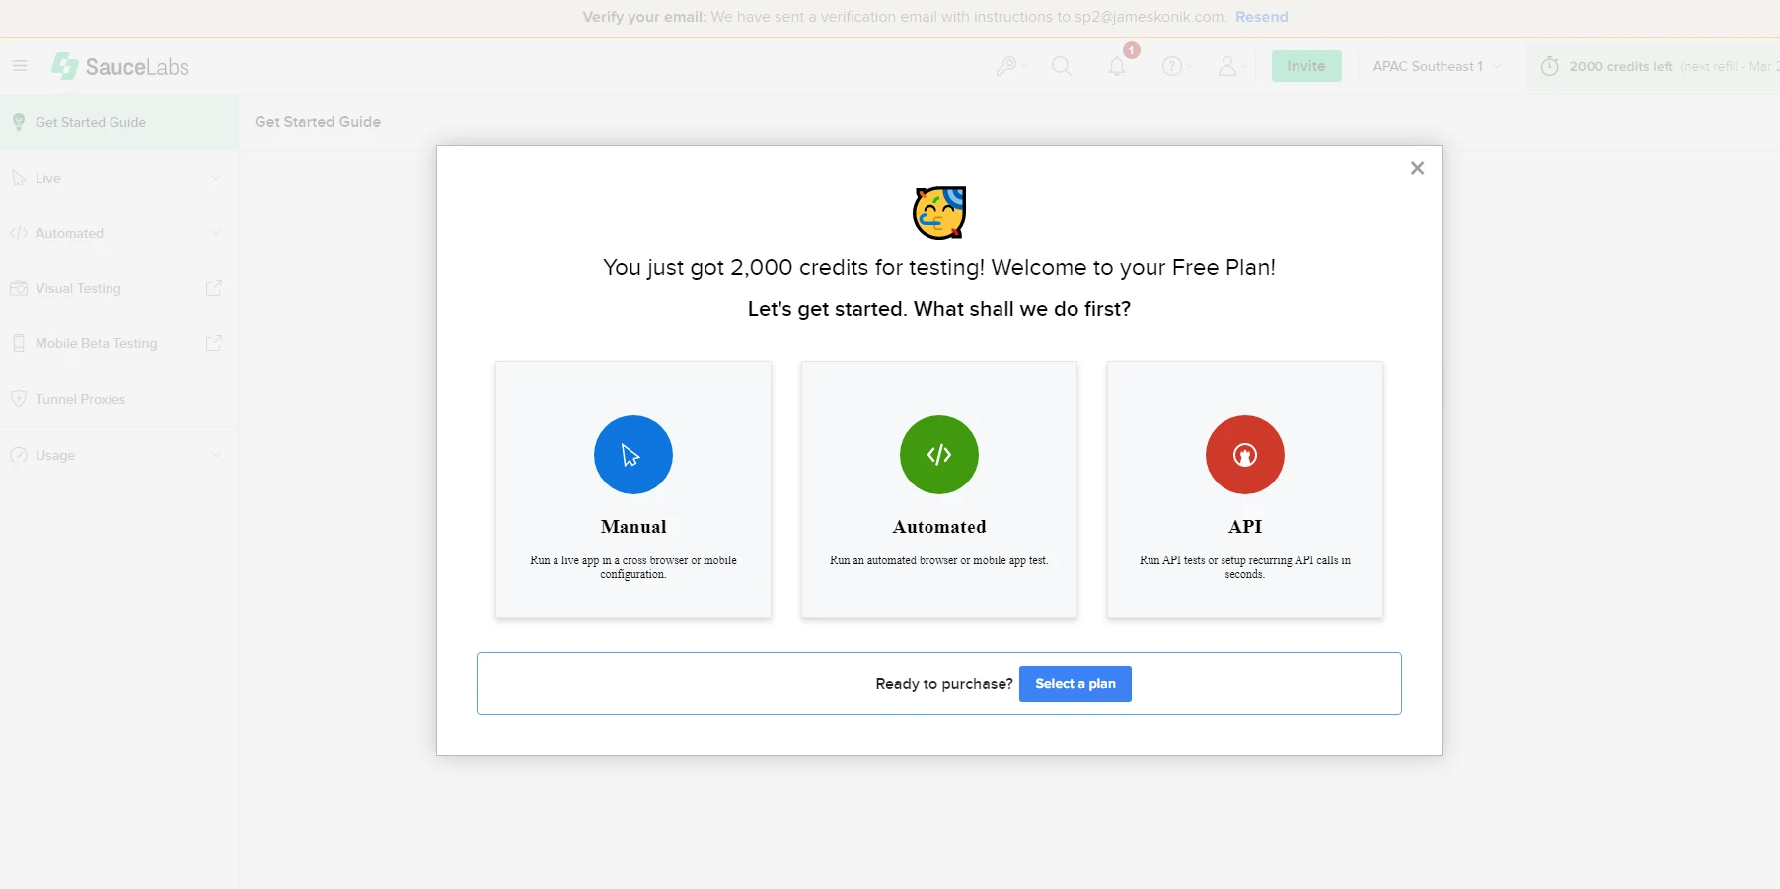Expand the Automated sidebar section
Screen dimensions: 1780x889
tap(216, 233)
